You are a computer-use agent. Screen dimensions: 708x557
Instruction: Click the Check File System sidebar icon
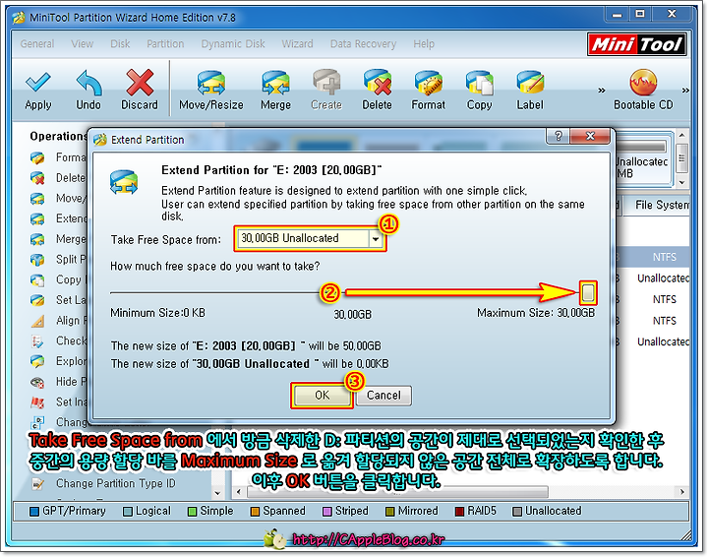click(37, 341)
